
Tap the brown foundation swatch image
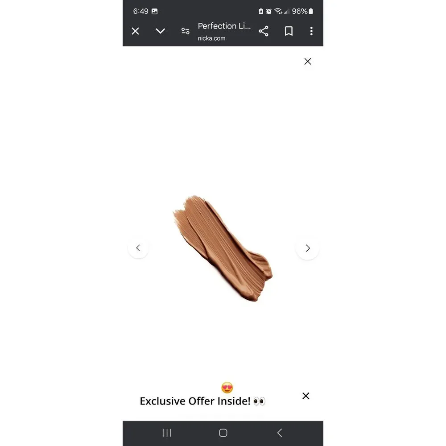tap(223, 248)
